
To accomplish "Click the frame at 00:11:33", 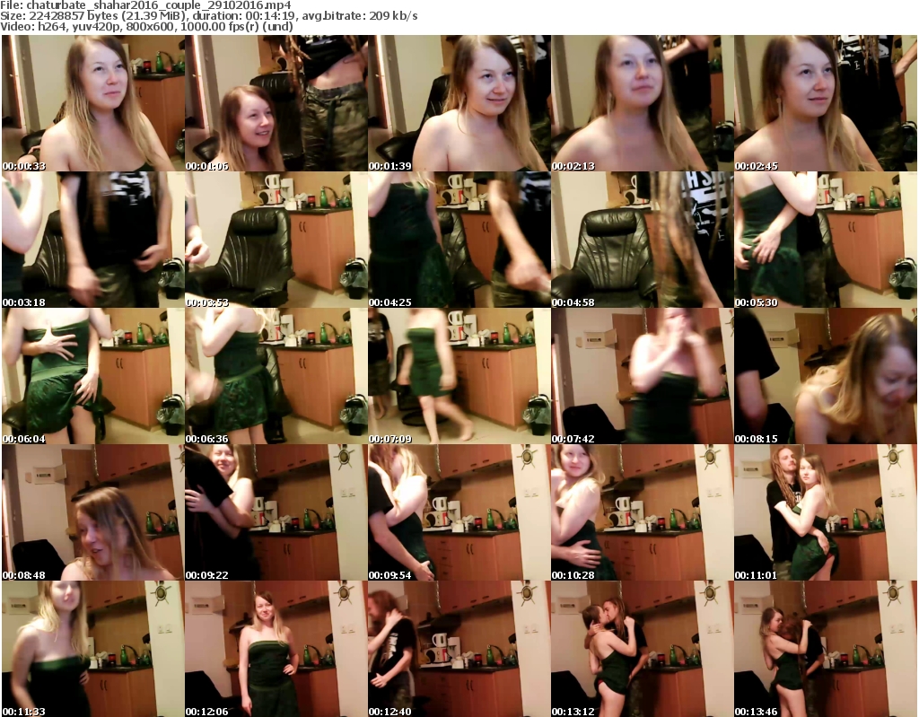I will (x=93, y=649).
